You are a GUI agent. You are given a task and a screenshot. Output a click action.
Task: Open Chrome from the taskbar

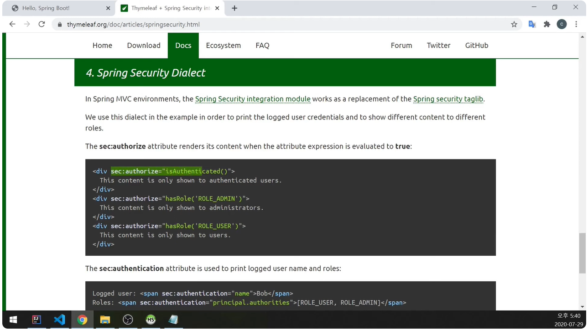(82, 320)
